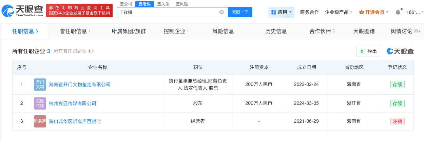Image resolution: width=424 pixels, height=141 pixels.
Task: Click the TianYanCha logo at top left
Action: point(22,10)
